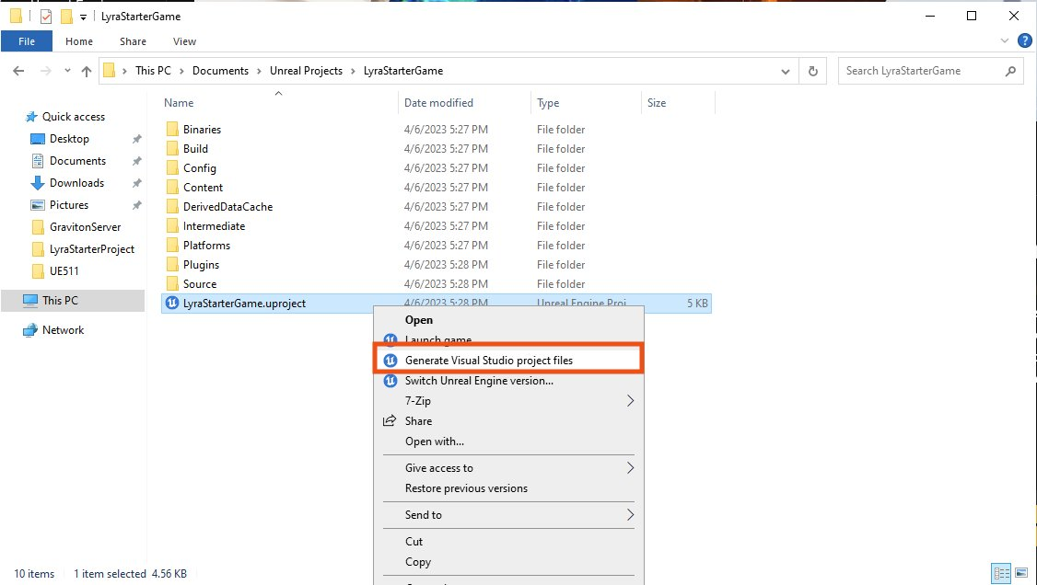Click the properties checkmark icon in title bar
This screenshot has height=585, width=1037.
point(46,17)
